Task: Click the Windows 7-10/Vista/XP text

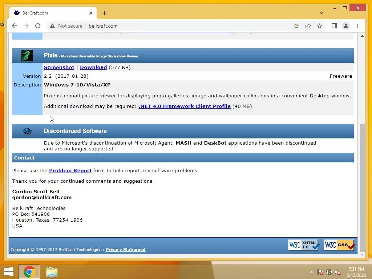Action: coord(77,85)
